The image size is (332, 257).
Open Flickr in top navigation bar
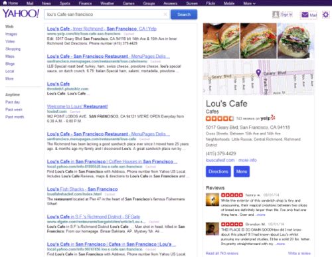pyautogui.click(x=210, y=3)
